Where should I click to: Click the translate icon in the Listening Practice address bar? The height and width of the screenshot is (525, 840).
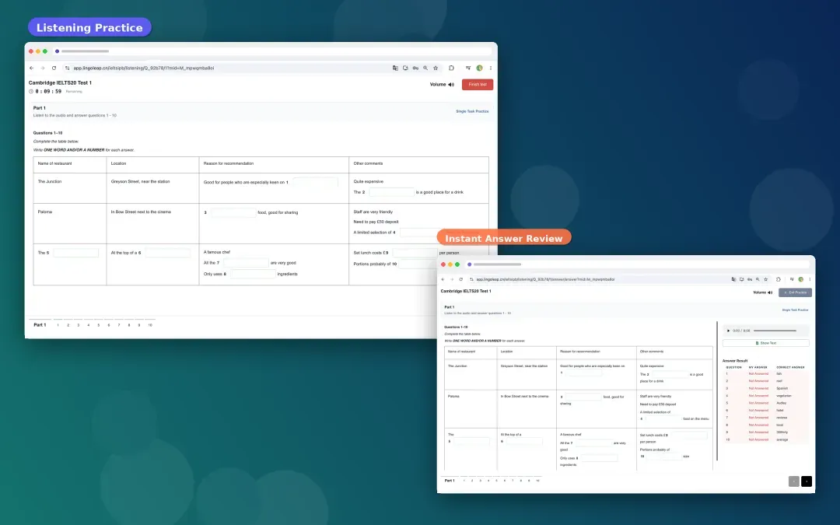395,68
